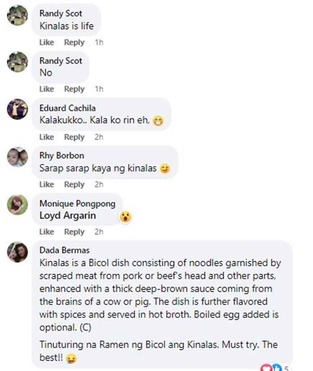Image resolution: width=313 pixels, height=371 pixels.
Task: Open the Dada Bermas name link
Action: click(x=64, y=250)
